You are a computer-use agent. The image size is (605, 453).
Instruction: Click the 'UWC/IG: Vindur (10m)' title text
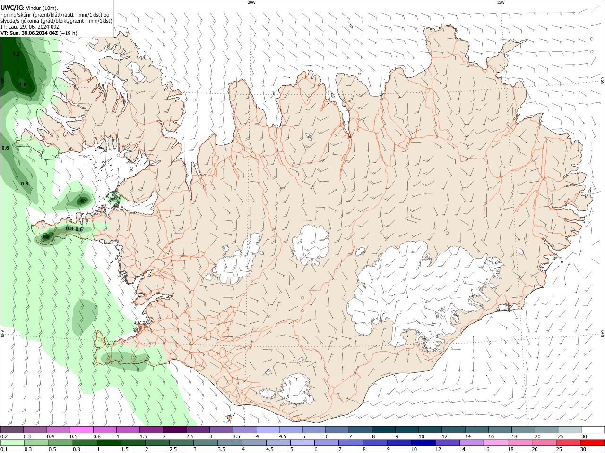[29, 8]
